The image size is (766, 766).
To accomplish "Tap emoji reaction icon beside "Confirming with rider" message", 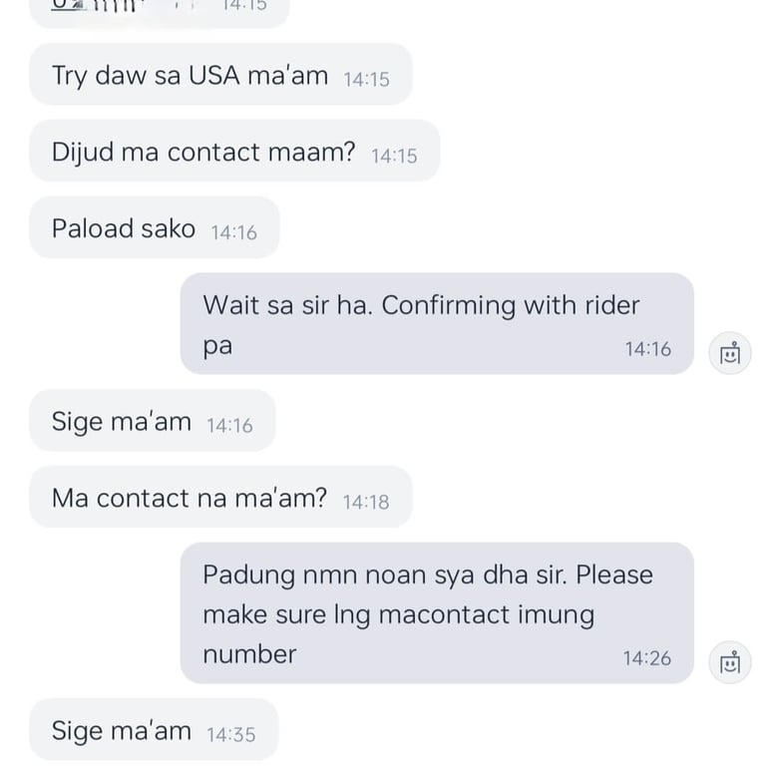I will coord(730,352).
